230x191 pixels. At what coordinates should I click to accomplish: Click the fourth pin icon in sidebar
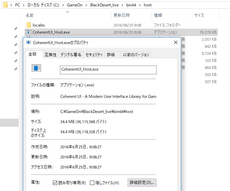[16, 53]
